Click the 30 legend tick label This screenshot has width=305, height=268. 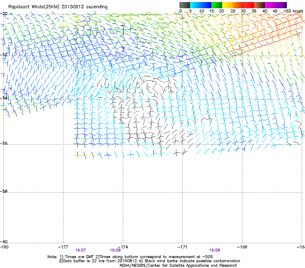coord(243,11)
